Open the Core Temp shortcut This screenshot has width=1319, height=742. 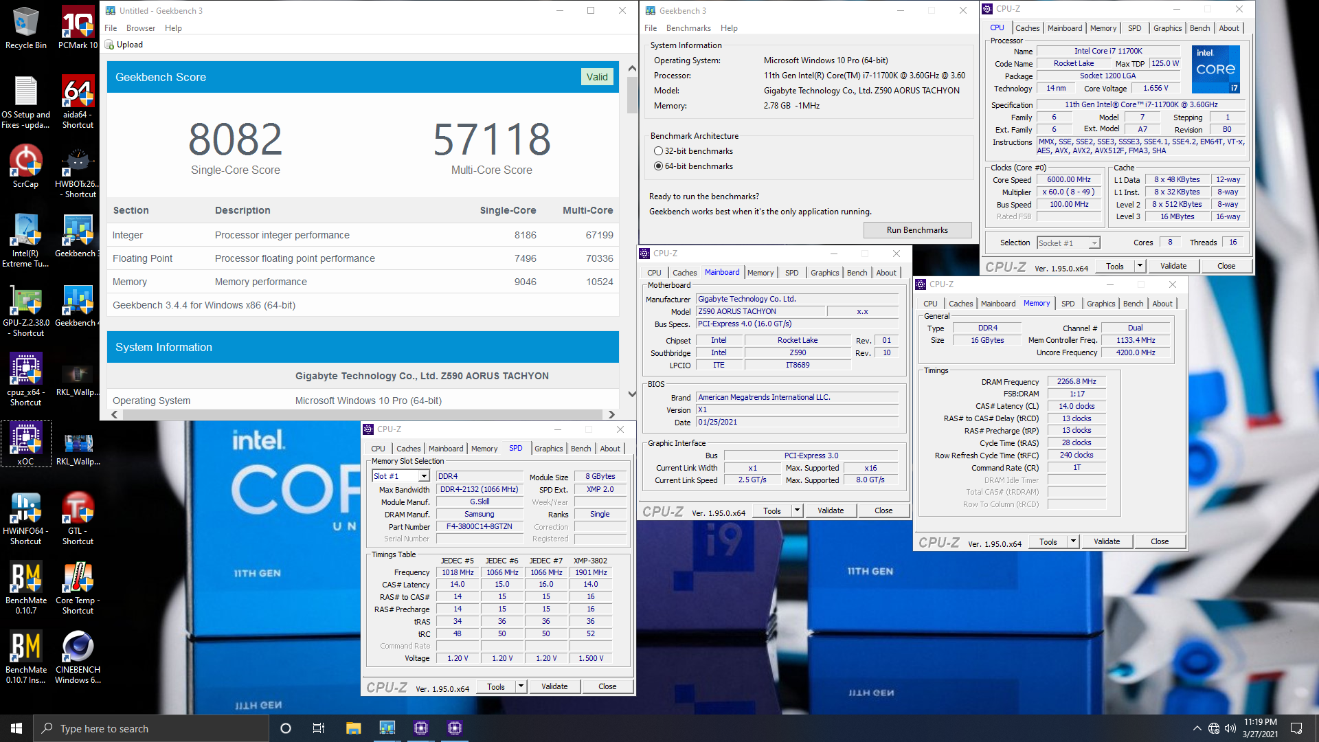click(78, 588)
